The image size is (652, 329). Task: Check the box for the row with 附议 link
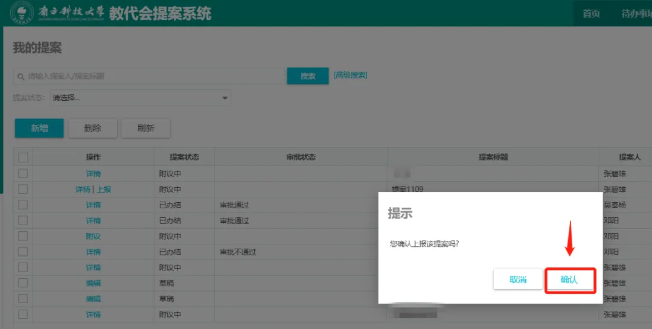coord(23,237)
